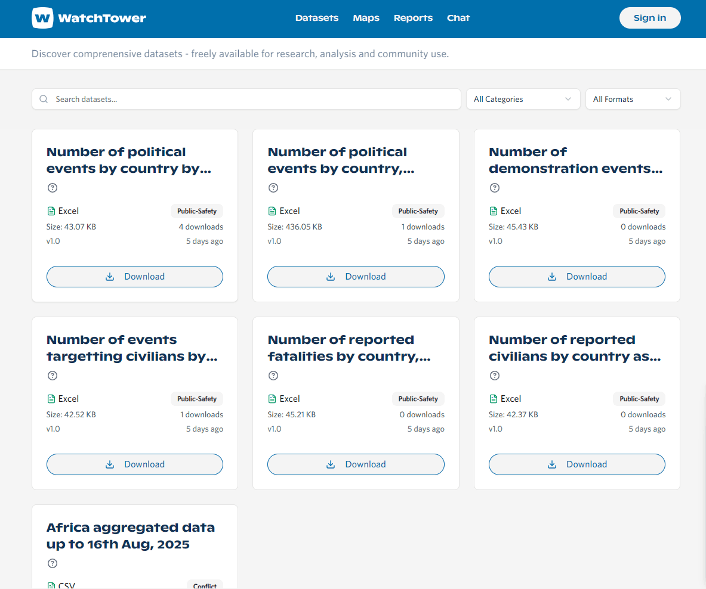The image size is (706, 589).
Task: Click Public-Safety tag on 43.07 KB card
Action: [x=197, y=211]
